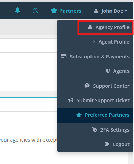Click the credit card icon for Subscription
The image size is (134, 164).
(64, 56)
